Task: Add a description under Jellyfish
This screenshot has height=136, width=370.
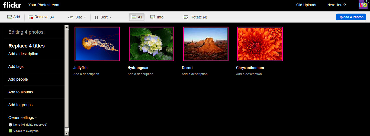Action: 86,74
